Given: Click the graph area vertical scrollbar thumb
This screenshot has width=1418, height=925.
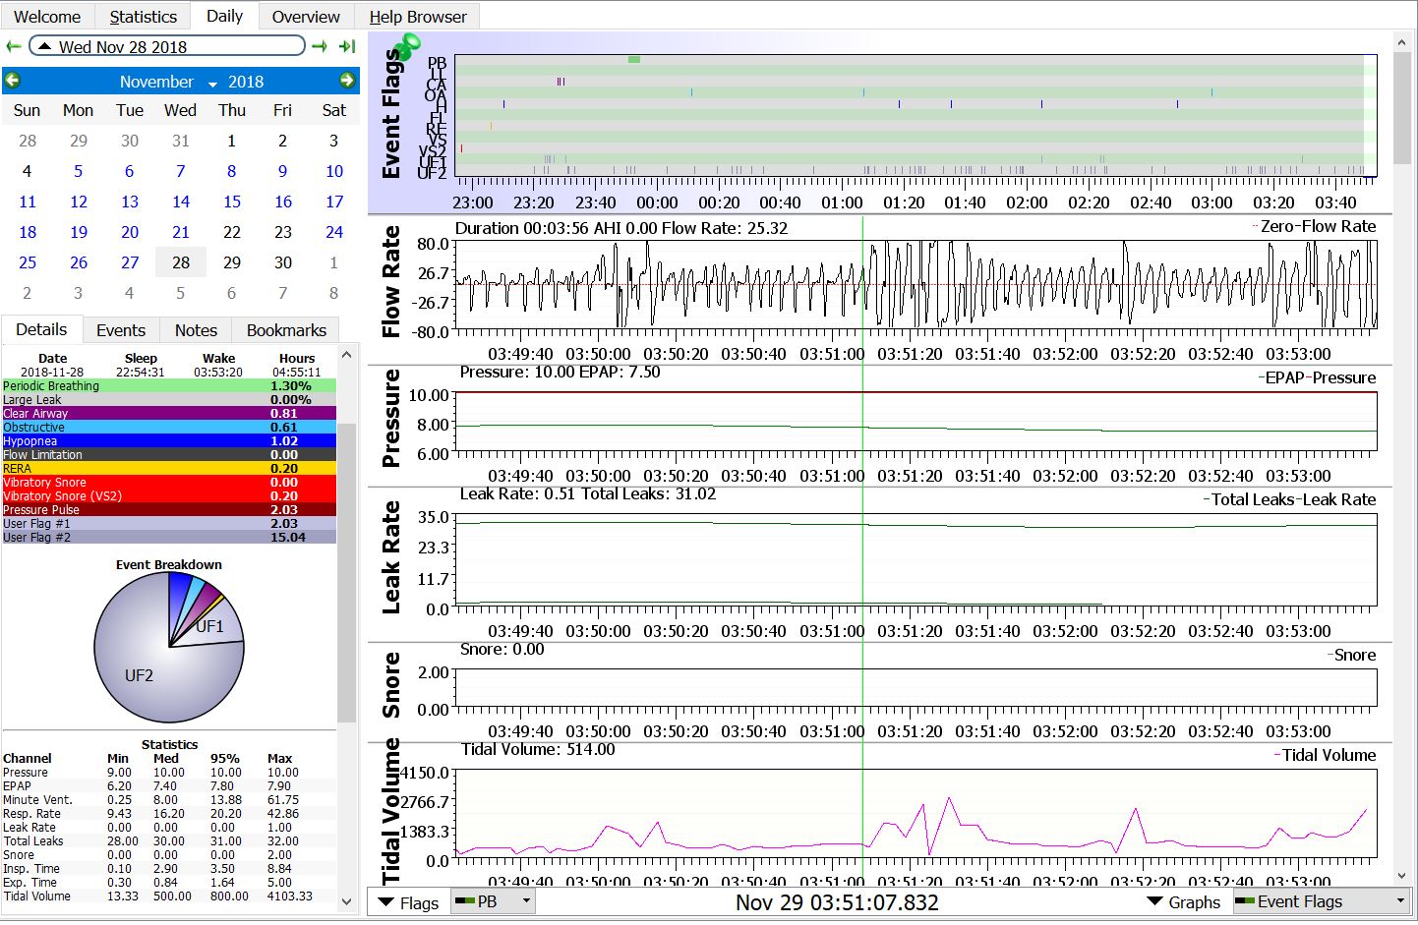Looking at the screenshot, I should pyautogui.click(x=1401, y=108).
